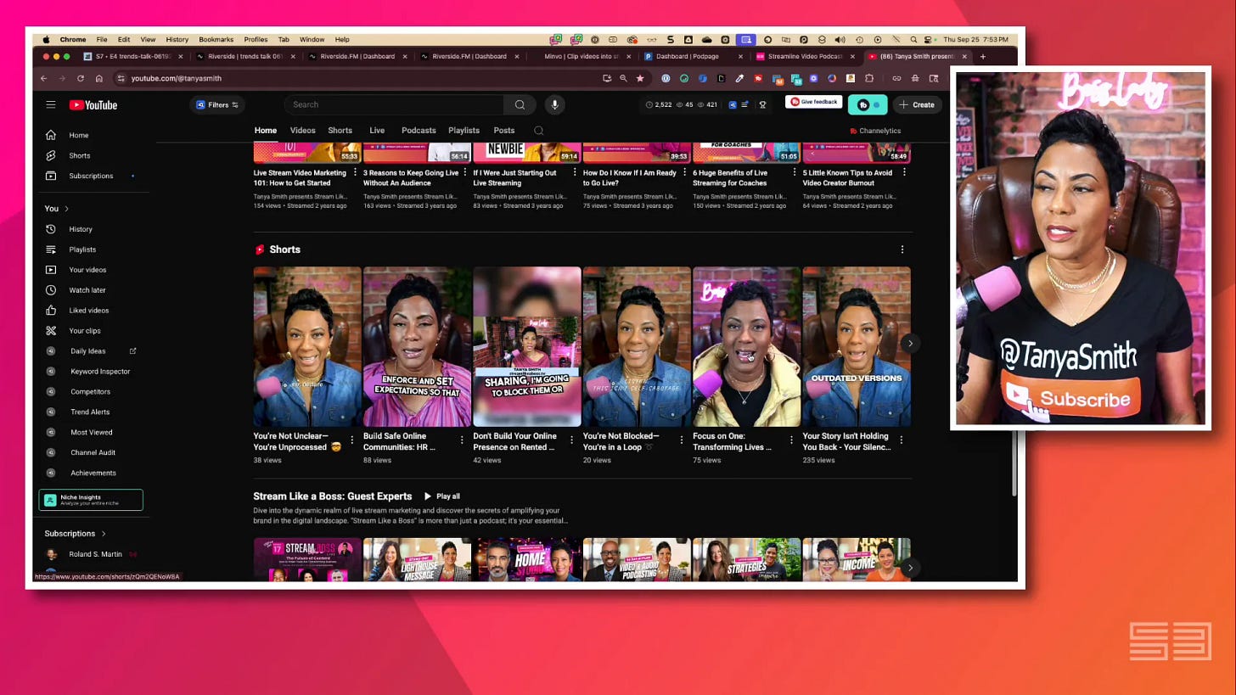Open the YouTube hamburger guide menu
The image size is (1236, 695).
click(51, 104)
